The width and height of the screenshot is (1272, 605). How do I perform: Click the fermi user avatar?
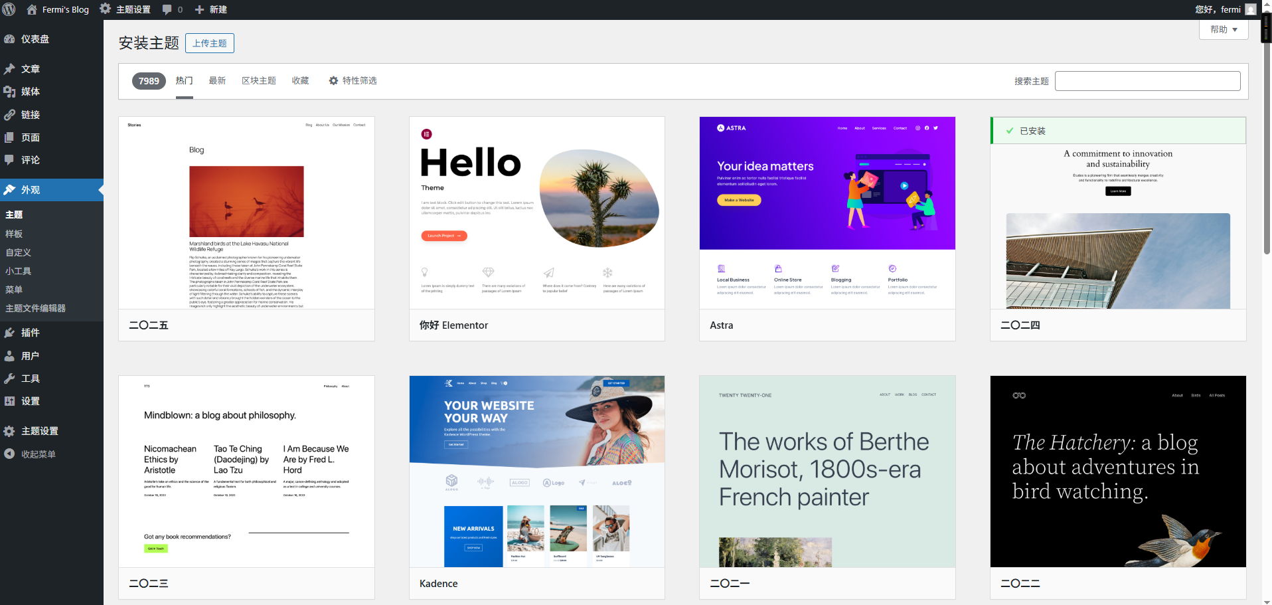[x=1250, y=9]
